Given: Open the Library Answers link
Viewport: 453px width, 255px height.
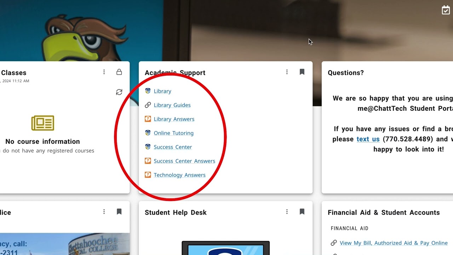Looking at the screenshot, I should [x=174, y=119].
